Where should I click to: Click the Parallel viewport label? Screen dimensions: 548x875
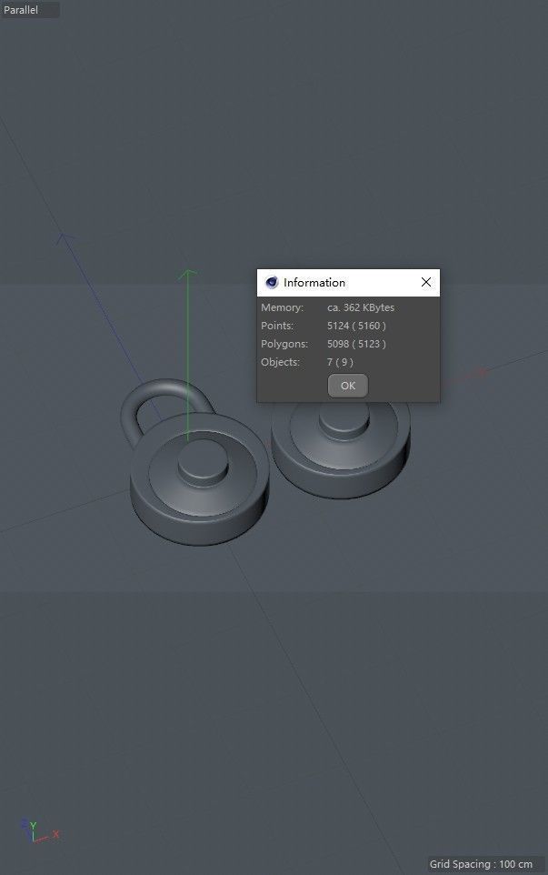click(21, 9)
